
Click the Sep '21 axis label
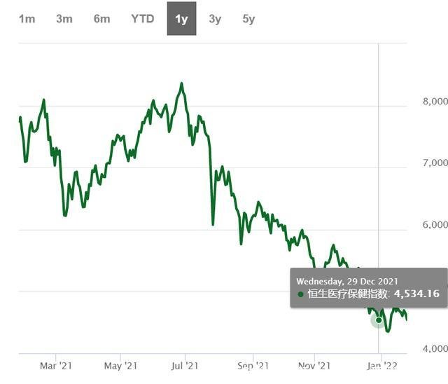pyautogui.click(x=253, y=365)
